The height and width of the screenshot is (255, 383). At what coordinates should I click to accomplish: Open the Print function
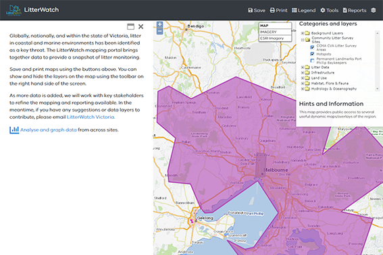pos(278,10)
